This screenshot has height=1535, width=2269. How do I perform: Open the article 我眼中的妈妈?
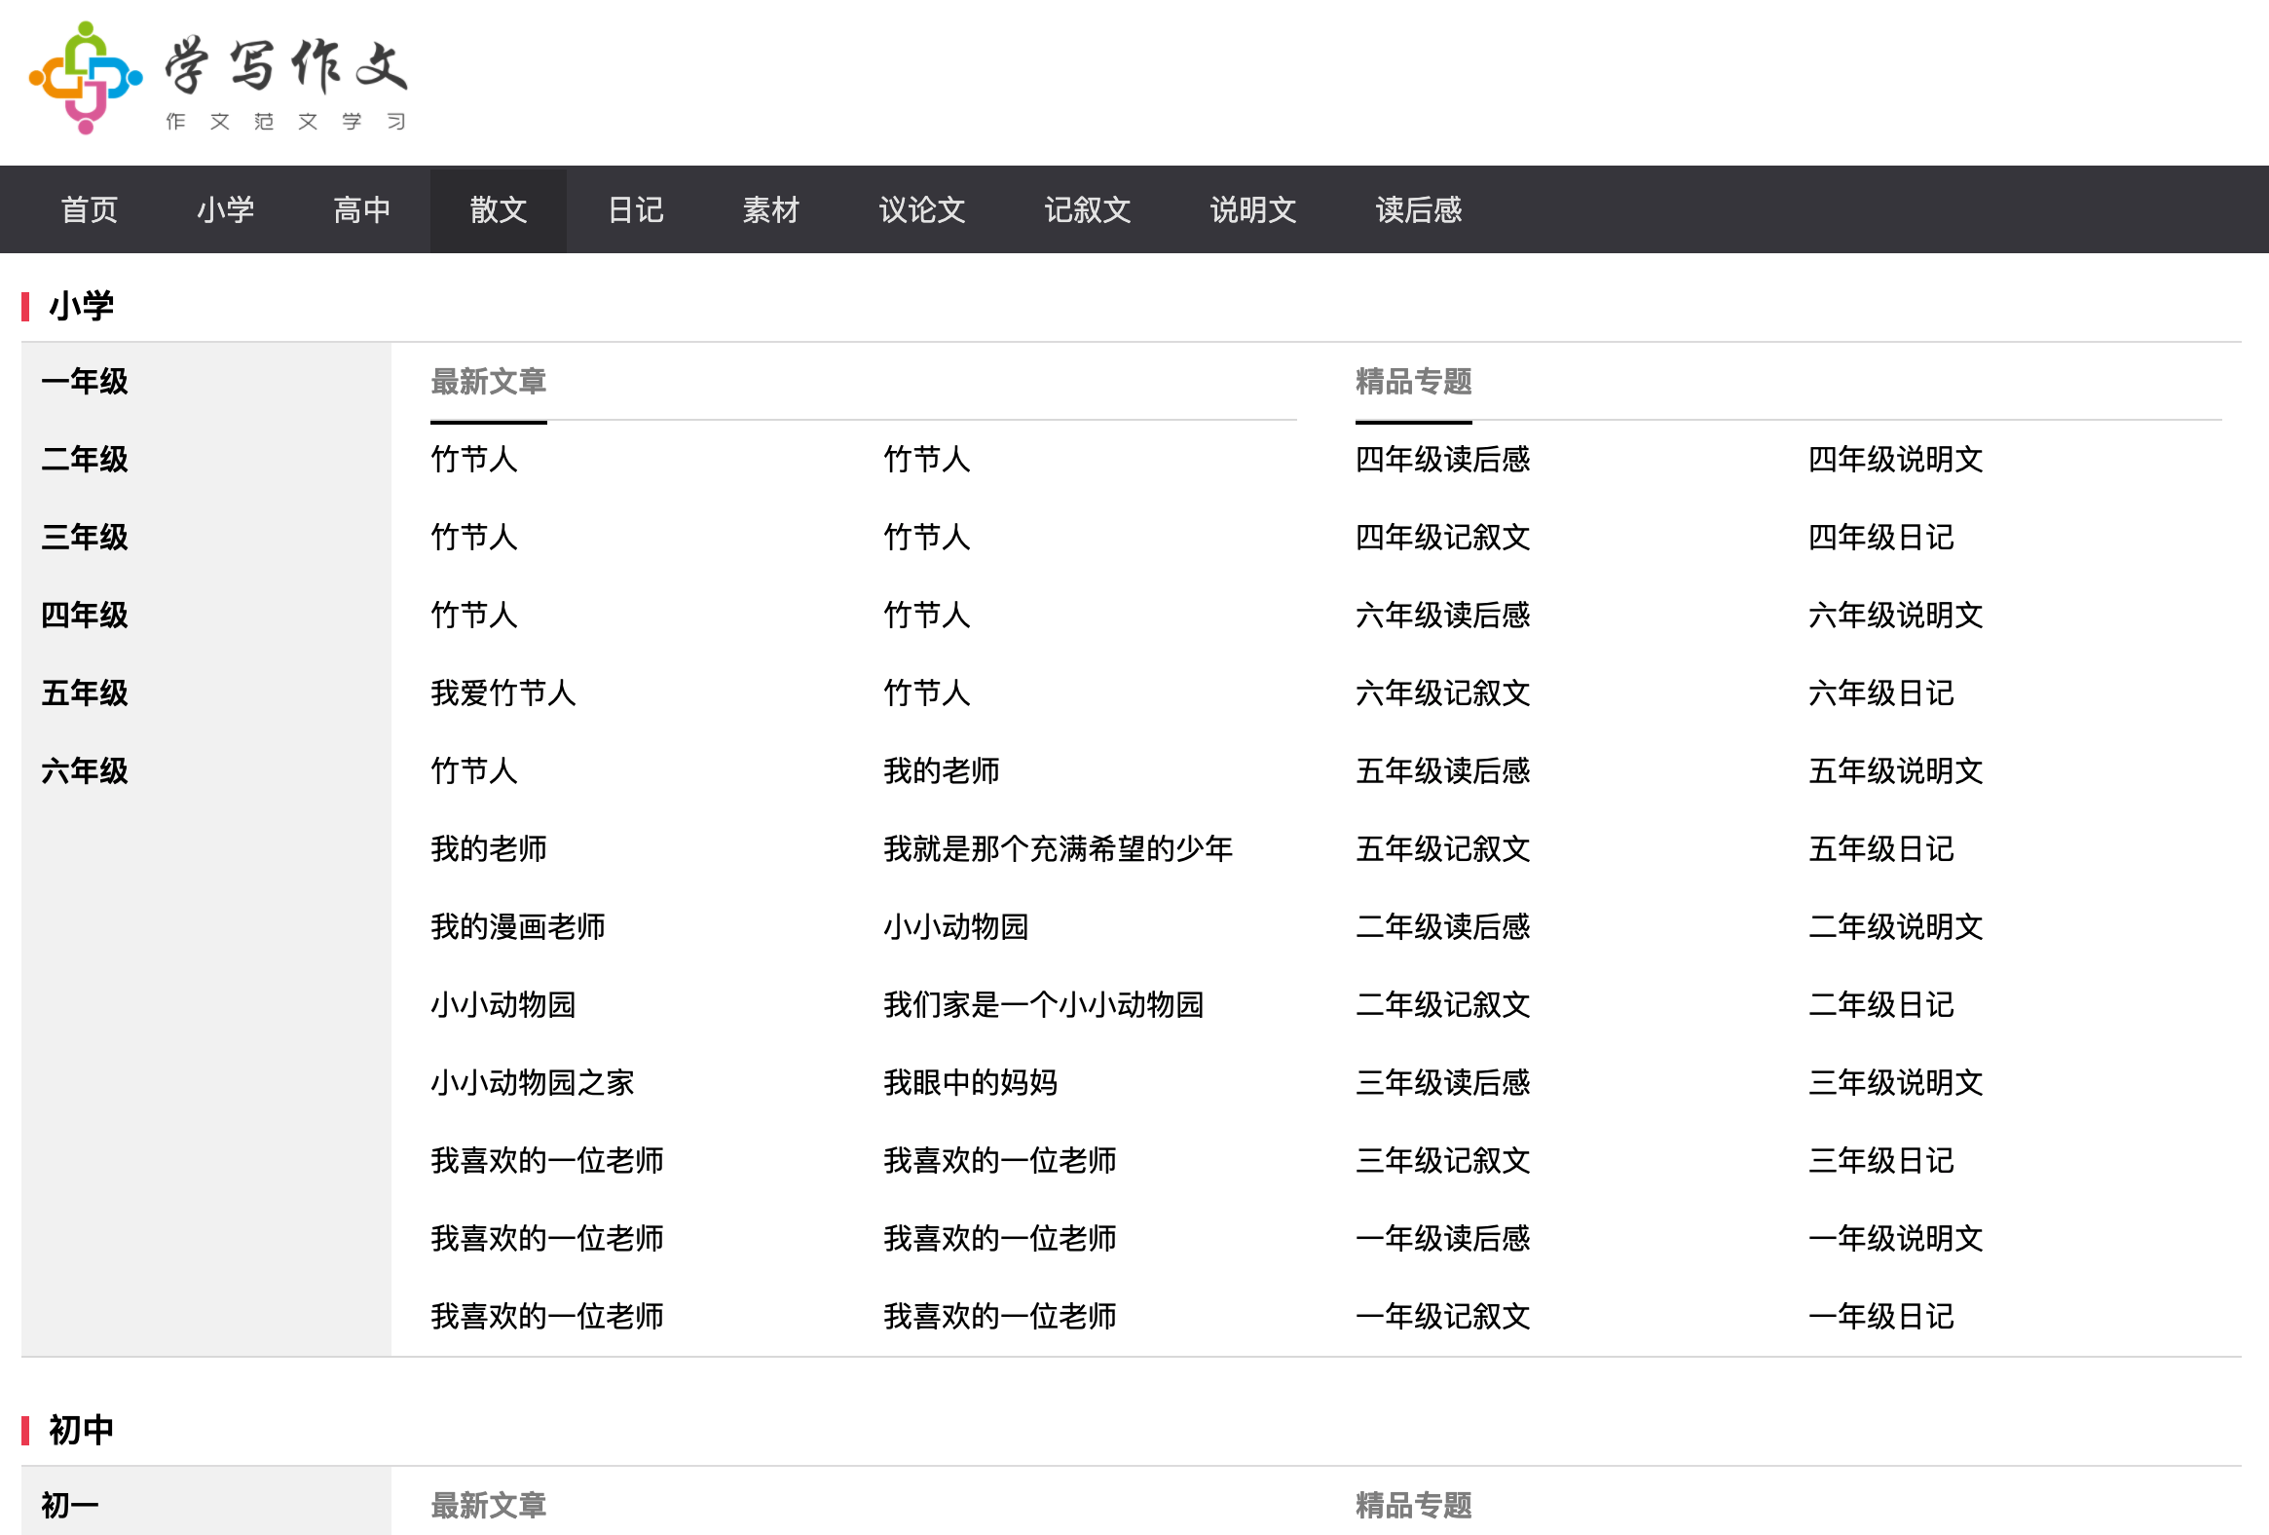(x=971, y=1083)
